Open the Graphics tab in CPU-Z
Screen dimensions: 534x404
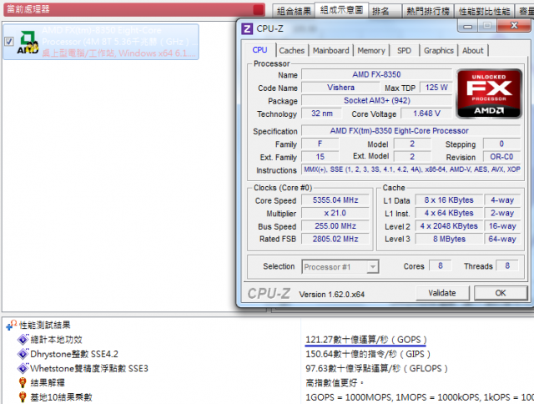pyautogui.click(x=439, y=50)
